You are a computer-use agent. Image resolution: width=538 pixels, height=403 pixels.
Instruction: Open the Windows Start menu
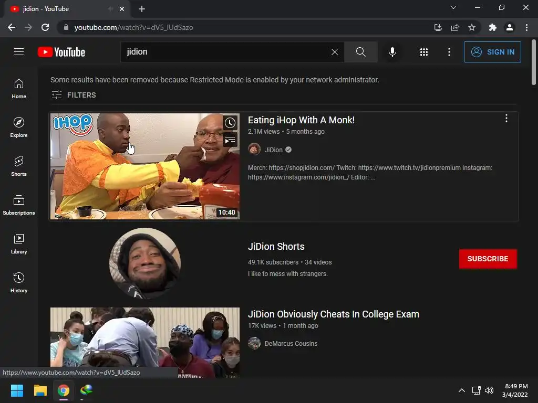coord(17,390)
